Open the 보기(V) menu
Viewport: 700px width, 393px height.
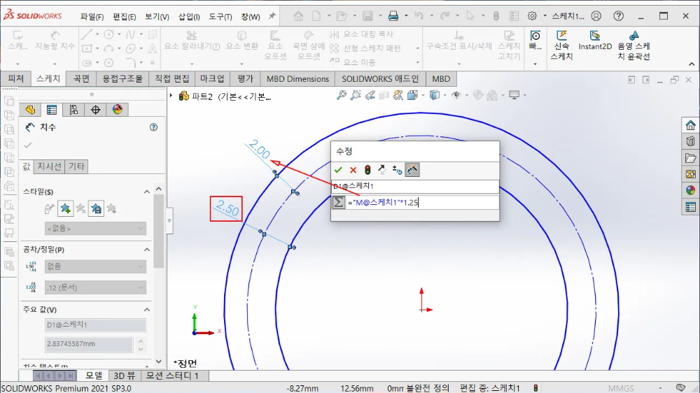157,17
